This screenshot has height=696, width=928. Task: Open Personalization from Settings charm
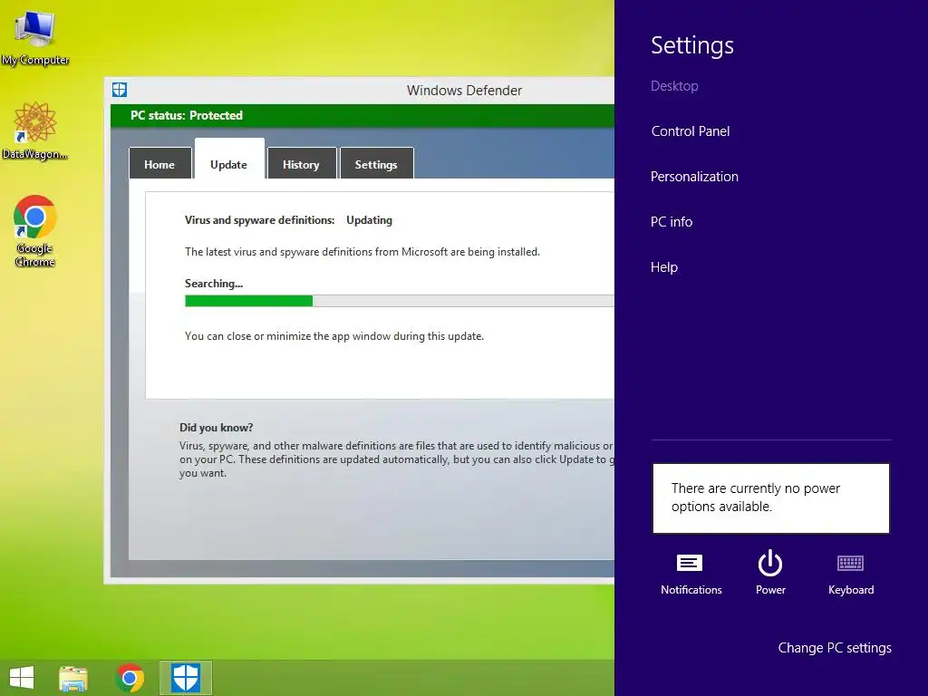[694, 177]
